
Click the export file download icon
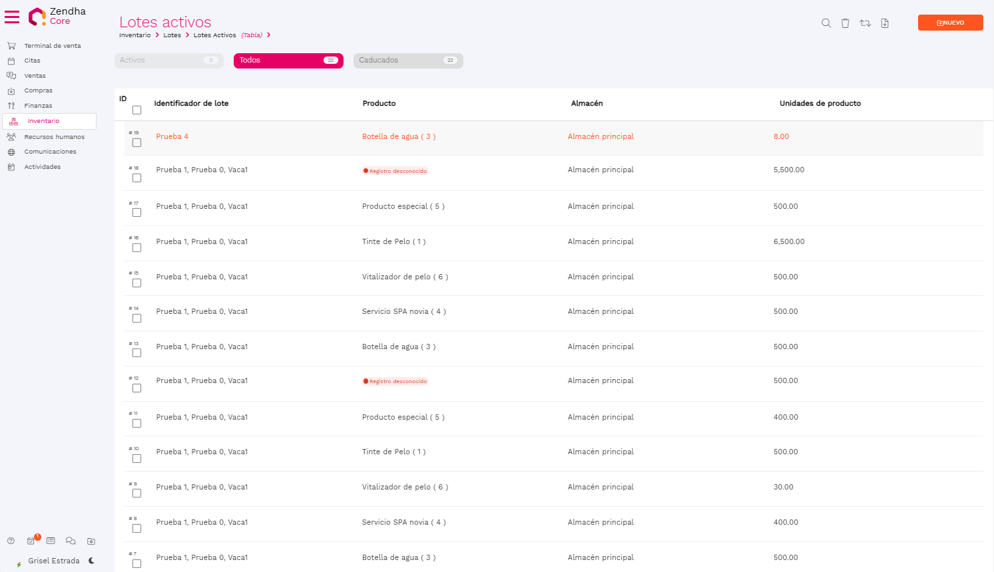coord(885,23)
